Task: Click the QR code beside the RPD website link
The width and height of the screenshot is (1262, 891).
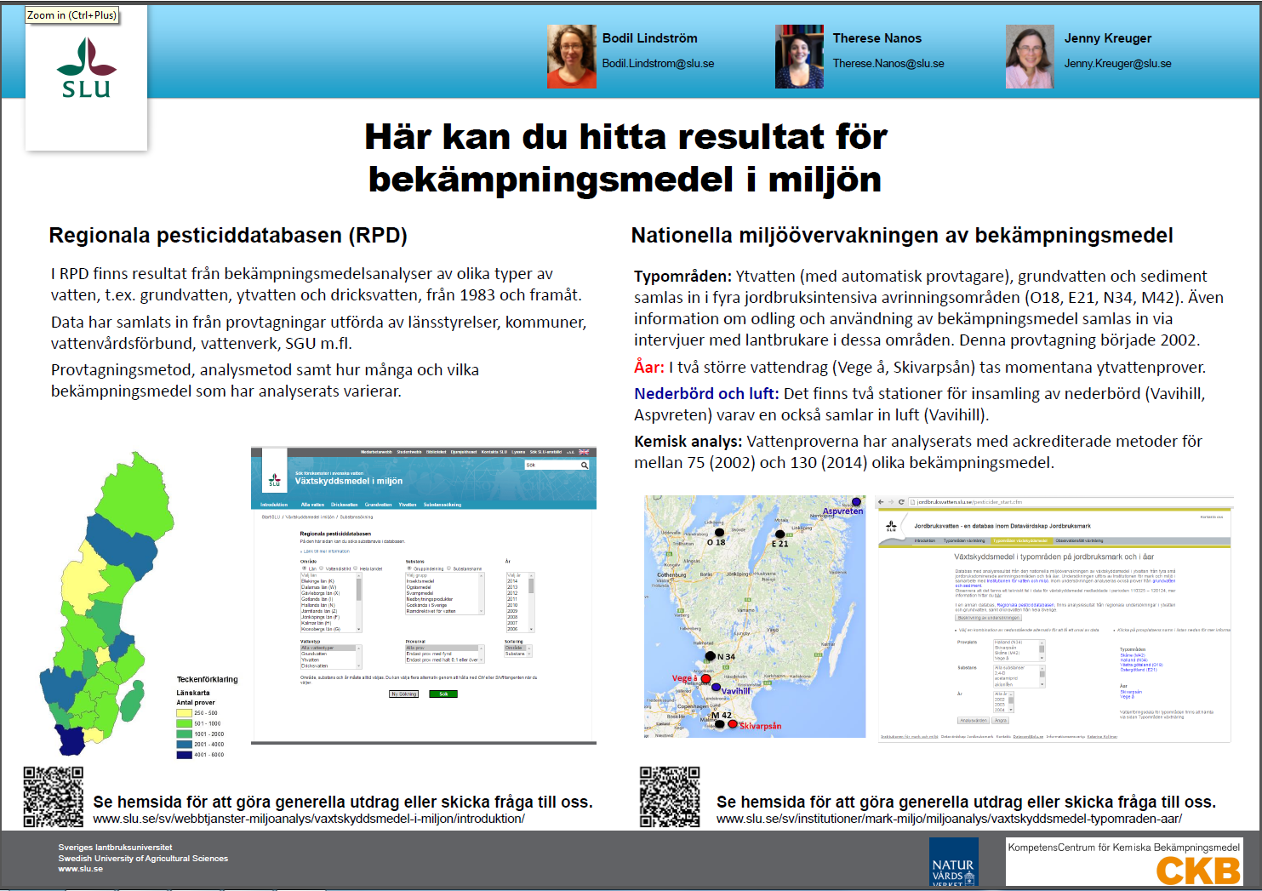Action: pos(54,797)
